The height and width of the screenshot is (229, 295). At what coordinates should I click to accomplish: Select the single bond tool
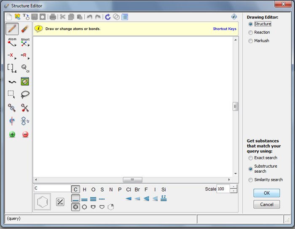coord(75,198)
